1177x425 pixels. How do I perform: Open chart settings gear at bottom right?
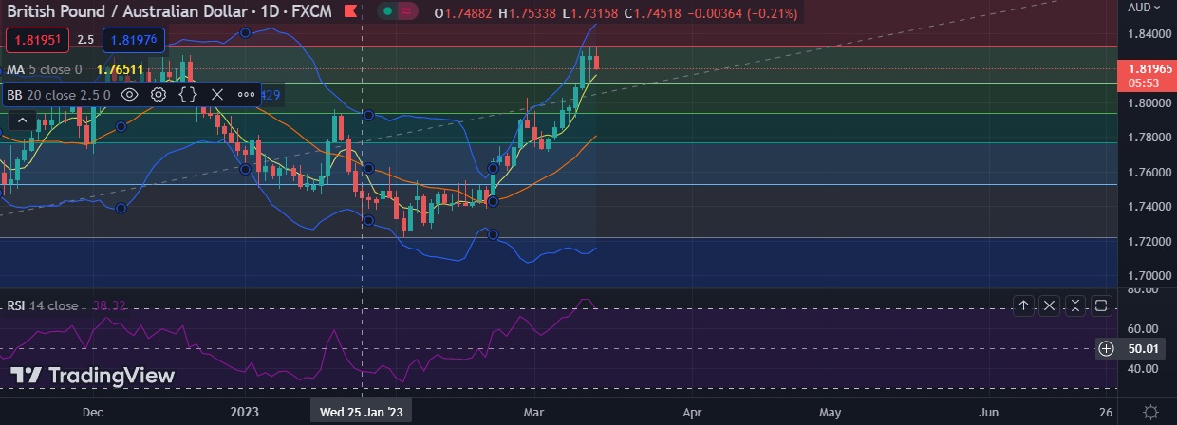pos(1150,413)
